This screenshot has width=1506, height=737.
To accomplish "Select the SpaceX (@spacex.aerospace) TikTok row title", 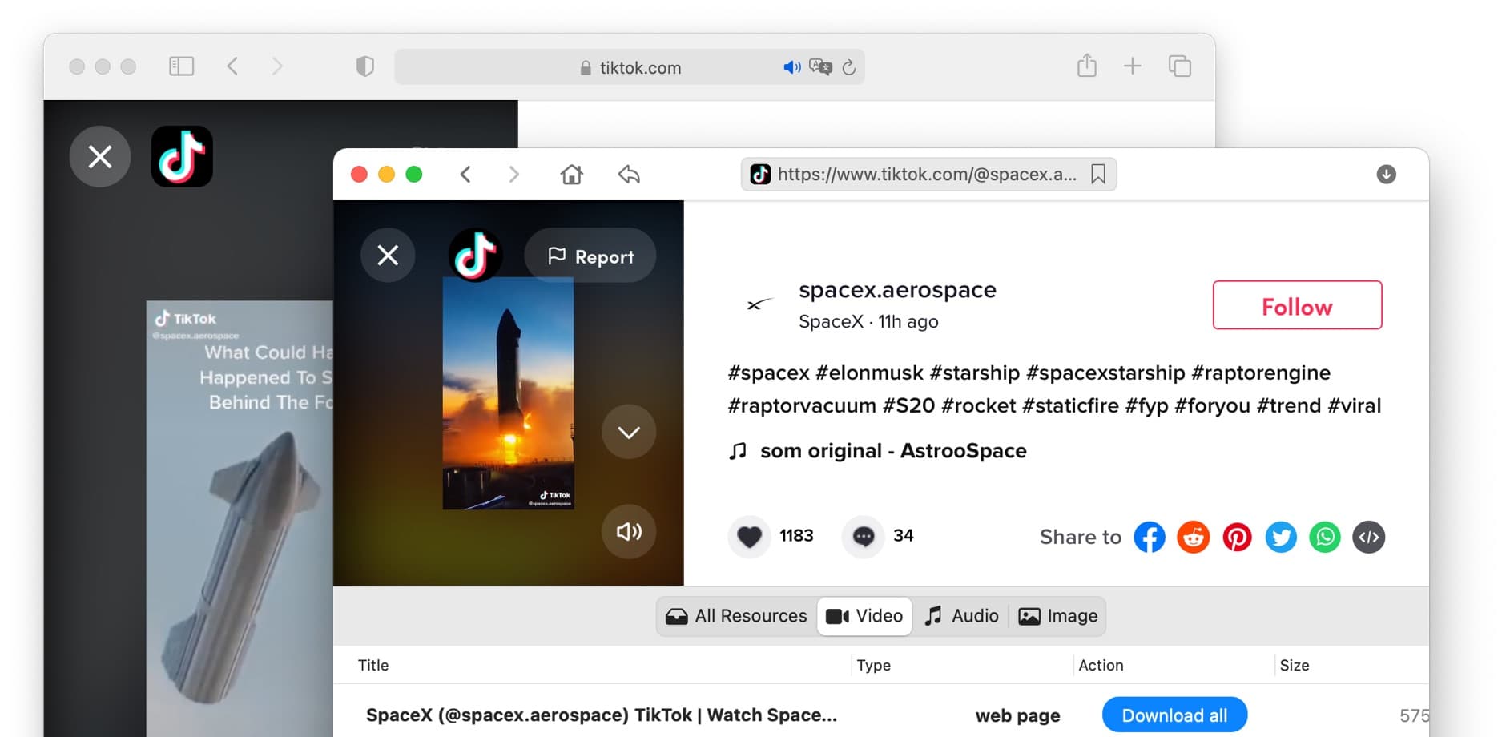I will [602, 715].
